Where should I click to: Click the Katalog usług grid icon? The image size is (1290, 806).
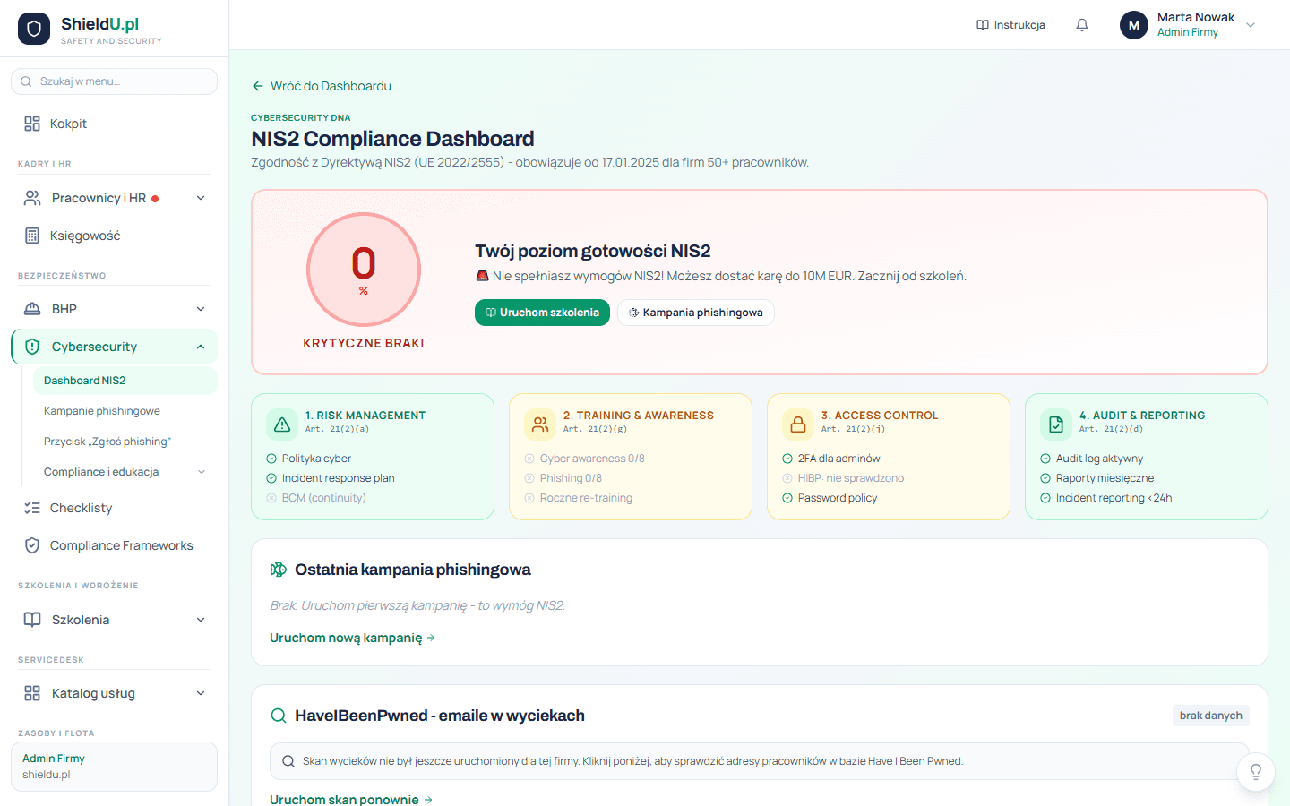(x=32, y=693)
